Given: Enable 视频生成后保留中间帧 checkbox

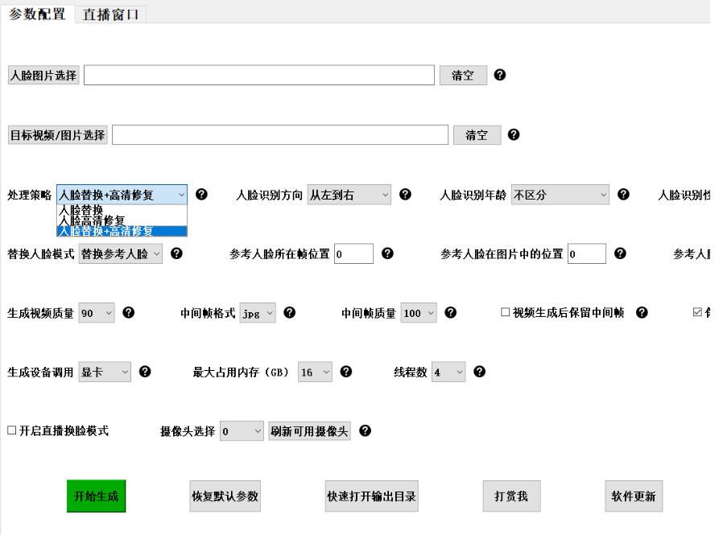Looking at the screenshot, I should (x=506, y=313).
